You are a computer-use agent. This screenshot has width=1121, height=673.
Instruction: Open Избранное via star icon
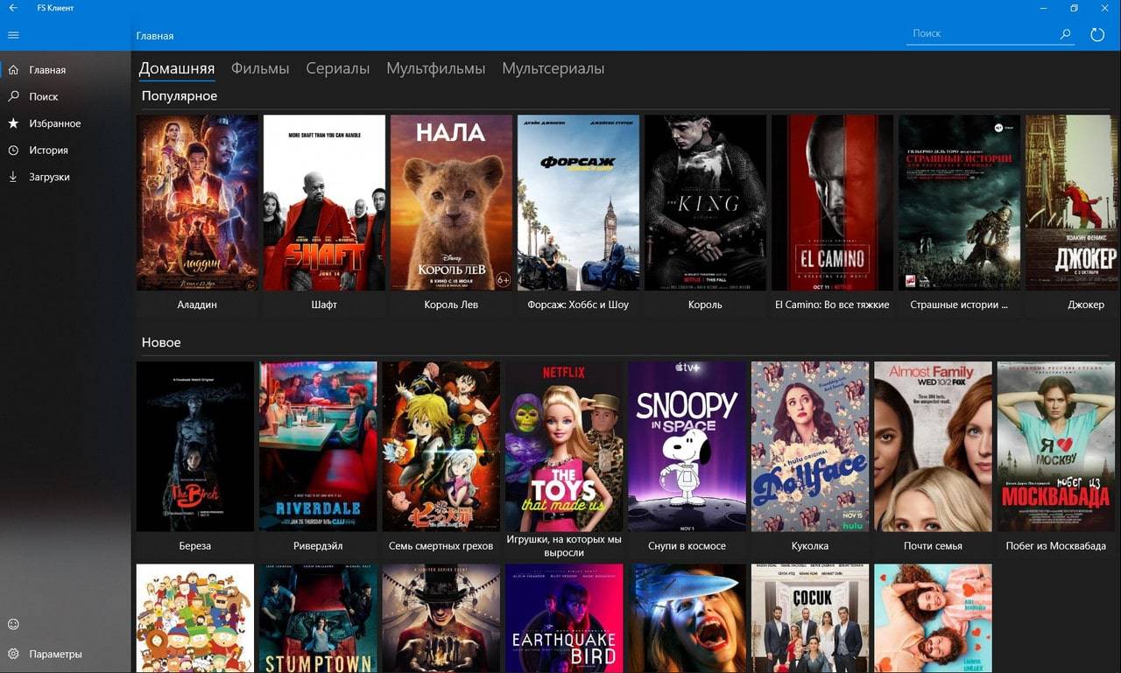13,123
